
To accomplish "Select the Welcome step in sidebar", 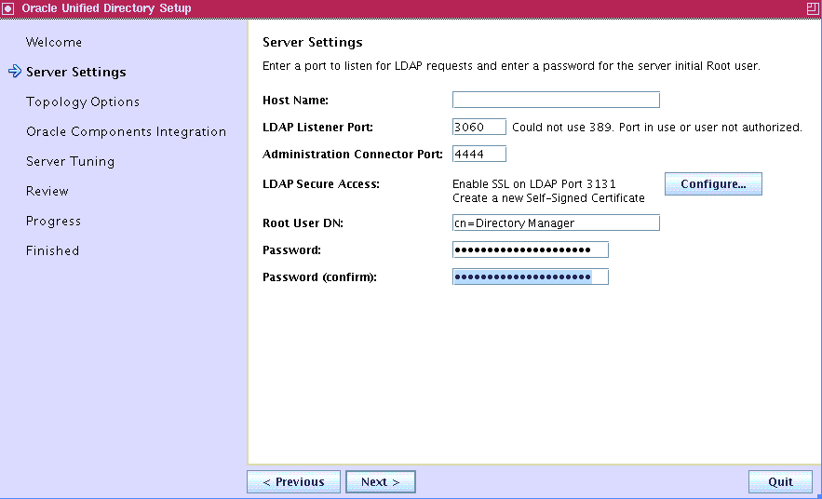I will click(54, 42).
